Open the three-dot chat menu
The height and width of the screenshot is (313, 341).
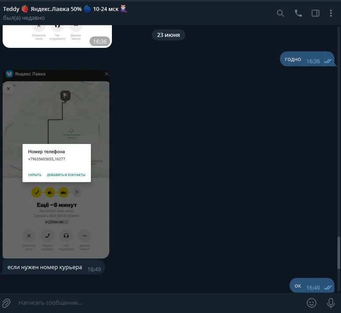pos(331,13)
